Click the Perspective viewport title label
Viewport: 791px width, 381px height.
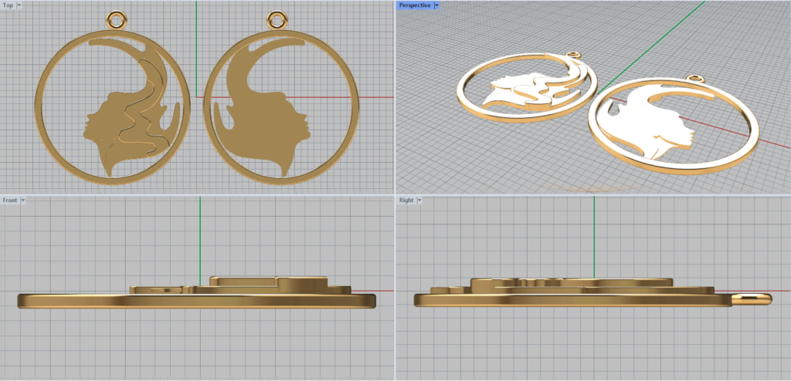click(414, 5)
